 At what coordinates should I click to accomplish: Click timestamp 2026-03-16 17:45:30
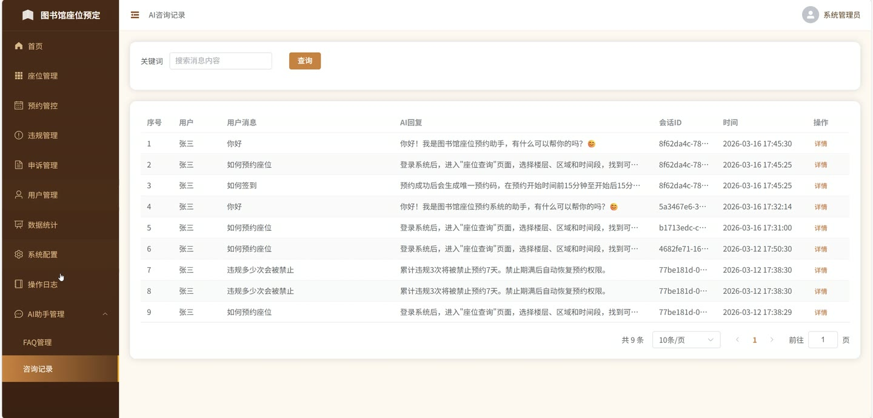point(757,144)
